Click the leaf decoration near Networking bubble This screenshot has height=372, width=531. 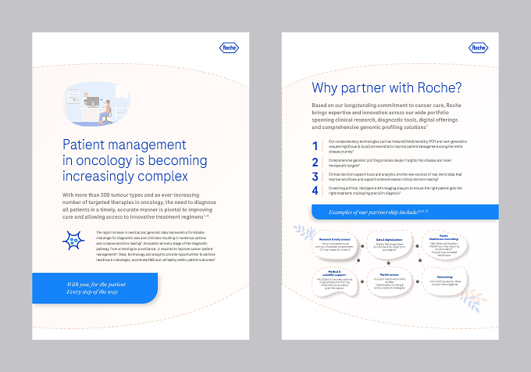[x=473, y=301]
